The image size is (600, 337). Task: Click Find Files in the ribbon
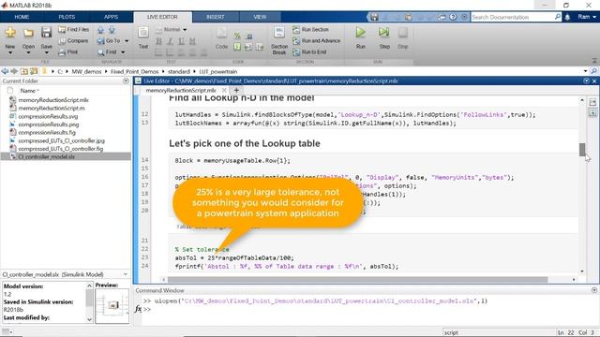coord(74,29)
